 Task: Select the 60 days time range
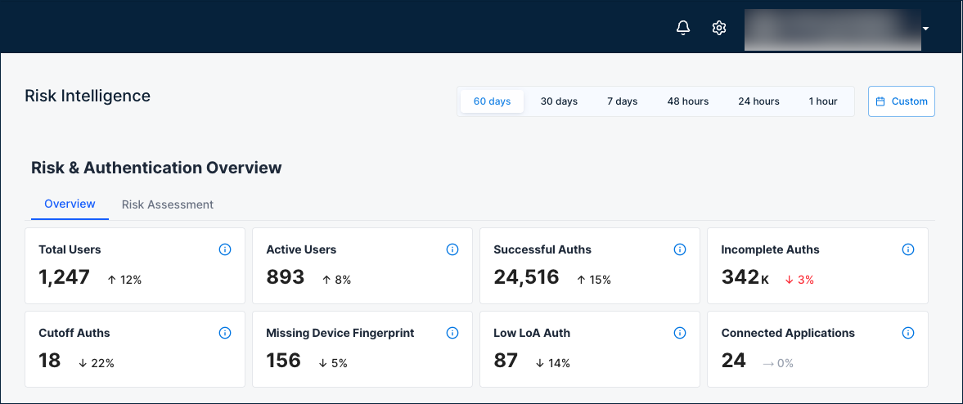pyautogui.click(x=492, y=101)
